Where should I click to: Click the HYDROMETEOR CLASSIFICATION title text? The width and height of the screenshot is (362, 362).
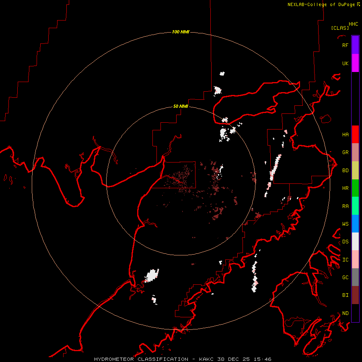click(141, 359)
